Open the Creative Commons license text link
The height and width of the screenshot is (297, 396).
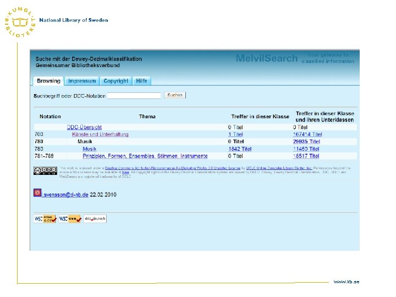[x=173, y=168]
